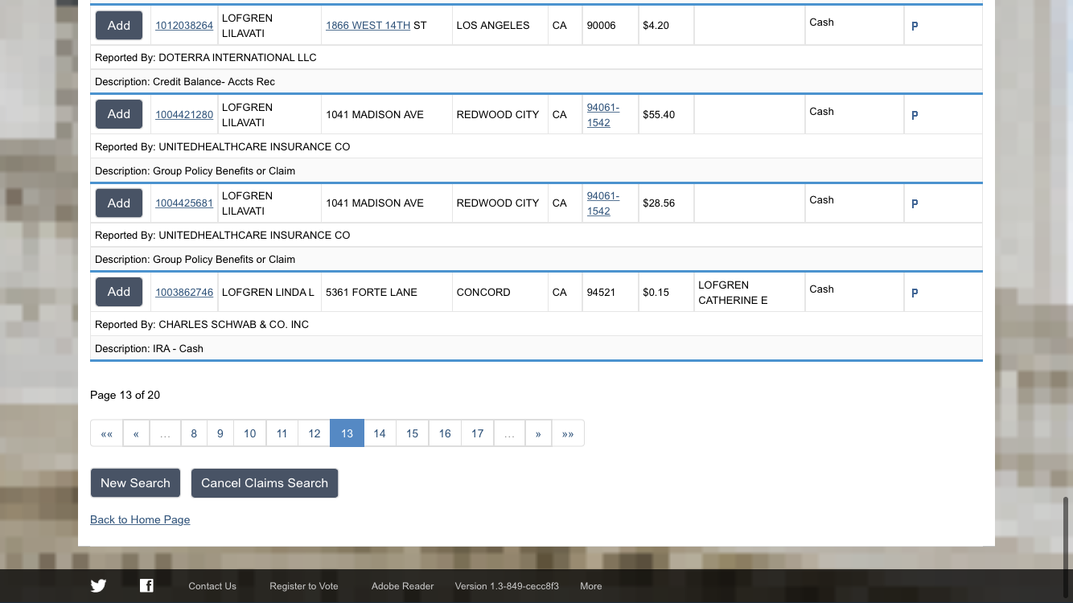
Task: Go to results page 12
Action: [314, 433]
